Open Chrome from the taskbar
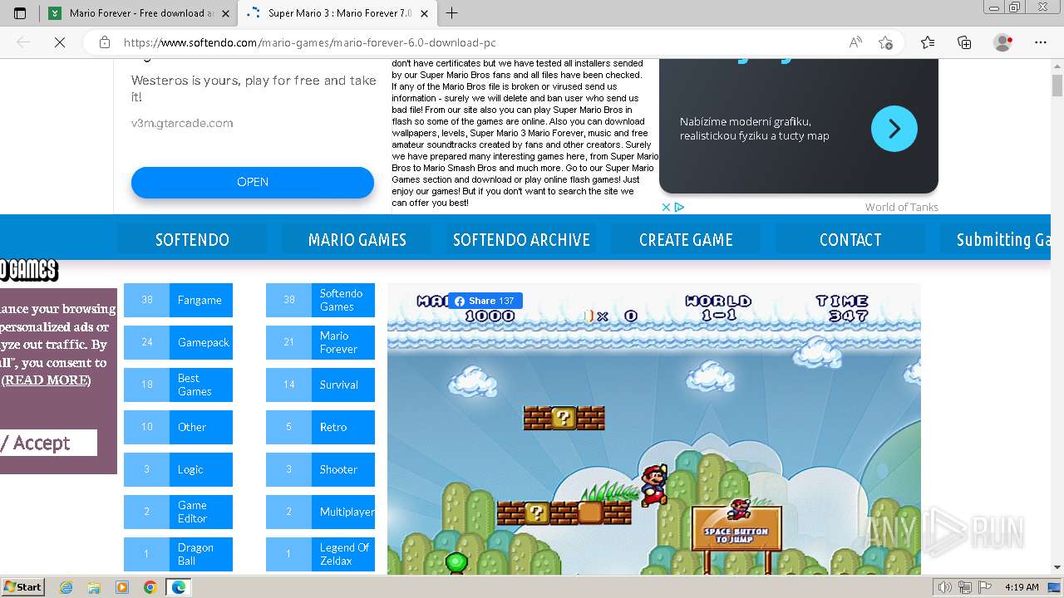Image resolution: width=1064 pixels, height=598 pixels. point(150,587)
